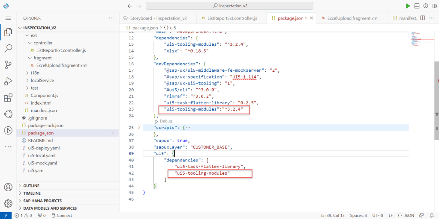Unfold the collapsed scripts block
This screenshot has height=219, width=439.
tap(139, 128)
